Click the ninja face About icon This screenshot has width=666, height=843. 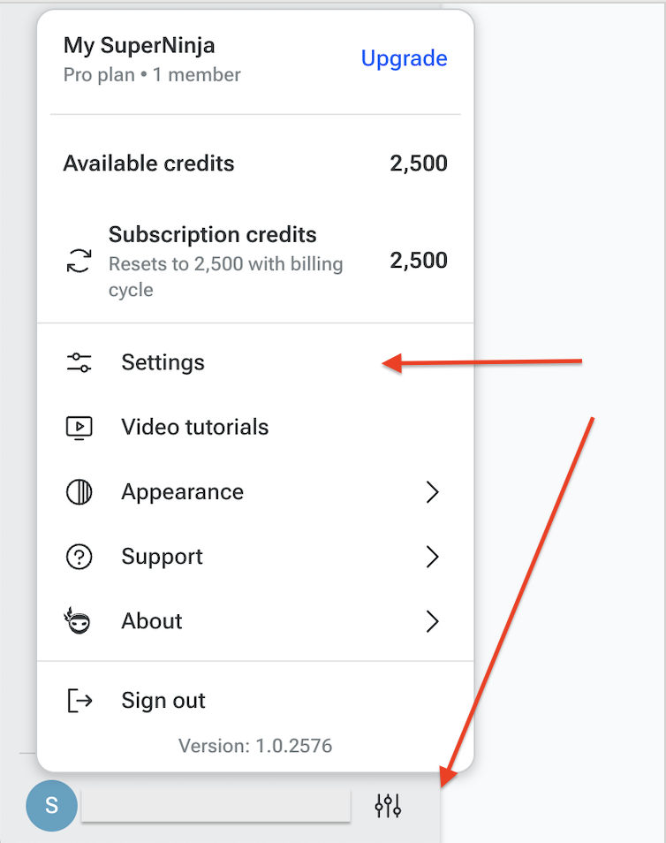pyautogui.click(x=78, y=621)
